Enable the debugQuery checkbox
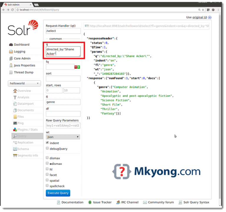 47,149
